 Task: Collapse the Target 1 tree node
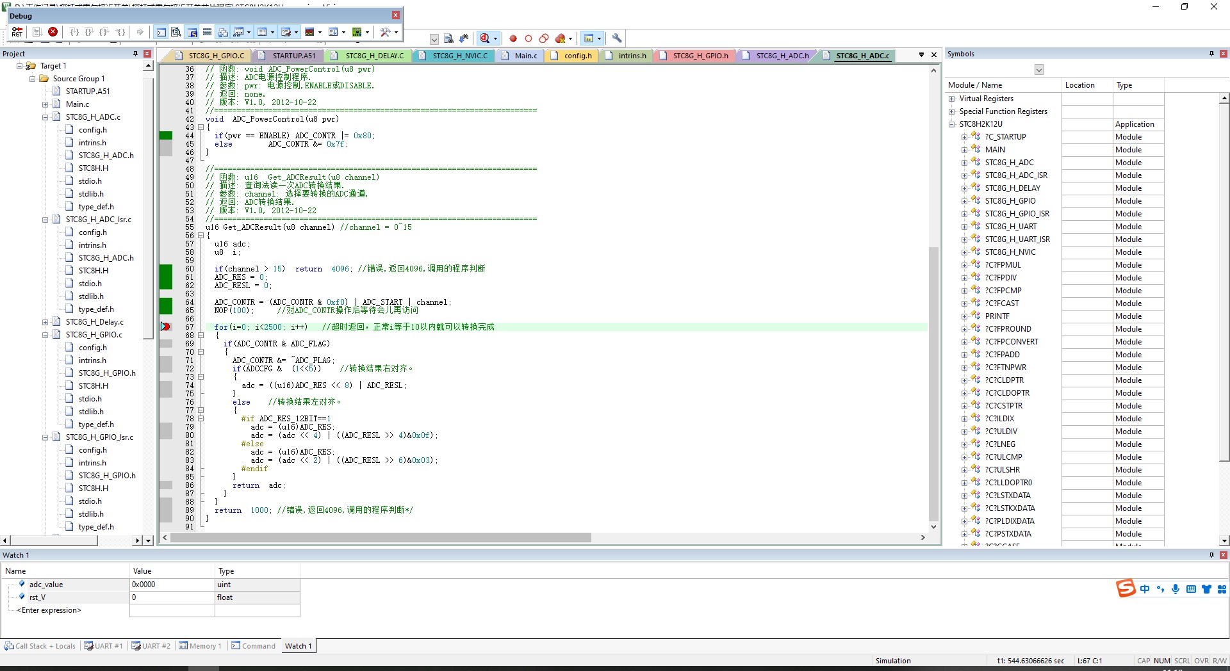point(19,66)
